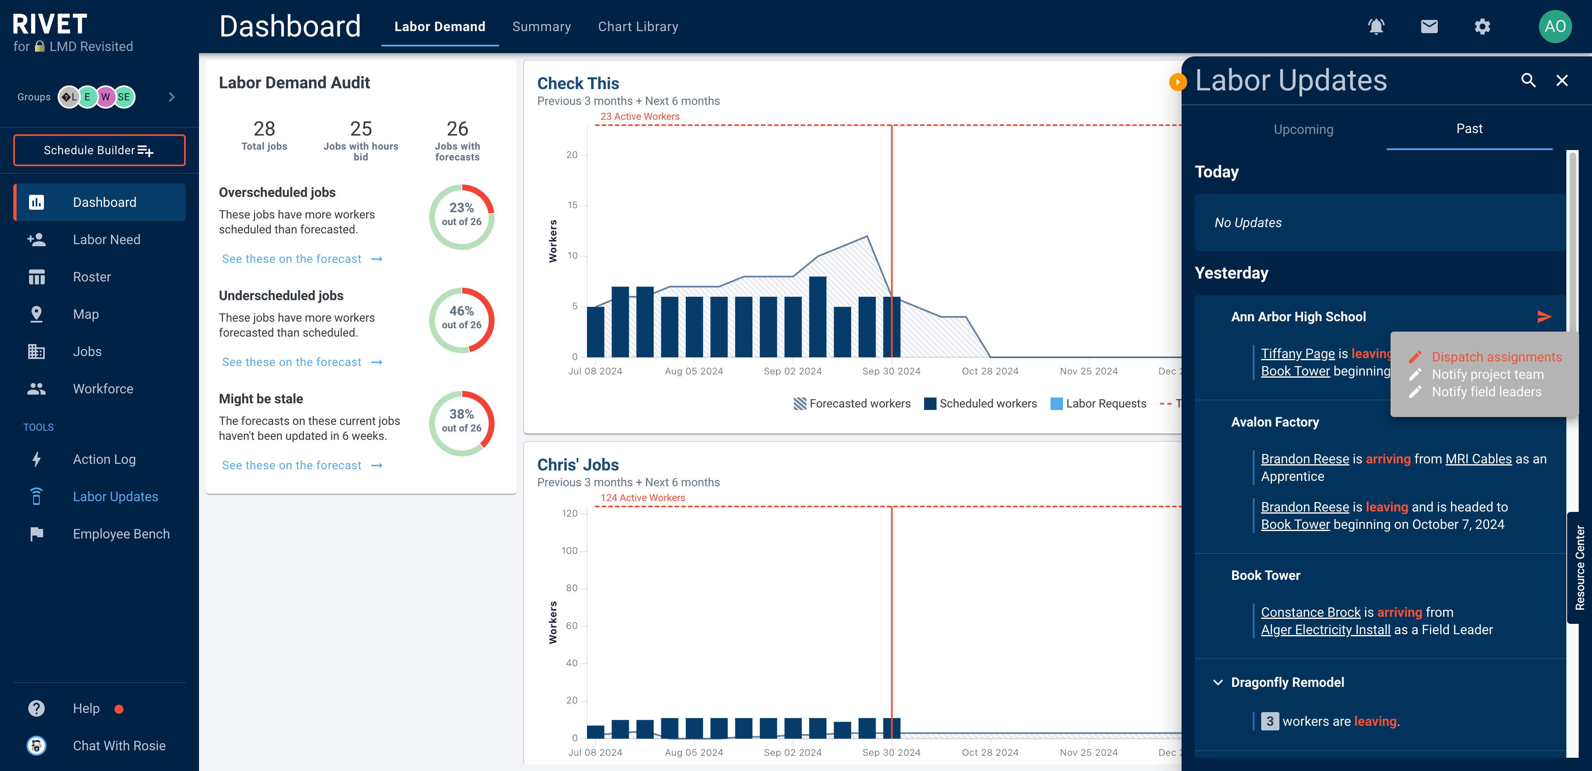
Task: Click the Help question mark icon
Action: 36,708
